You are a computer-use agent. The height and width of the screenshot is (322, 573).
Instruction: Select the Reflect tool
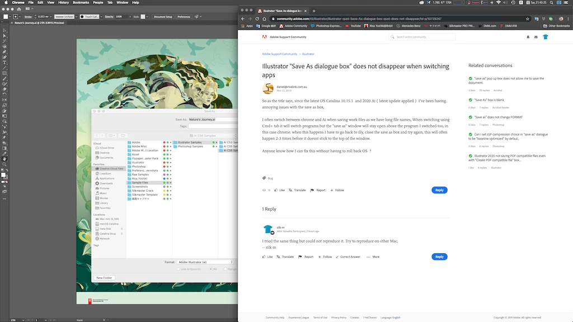(x=4, y=100)
